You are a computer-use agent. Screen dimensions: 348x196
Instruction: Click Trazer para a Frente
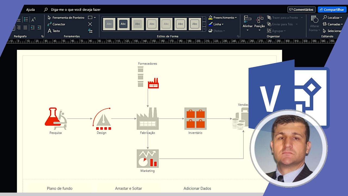tap(285, 17)
